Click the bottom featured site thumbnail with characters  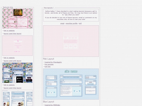click(17, 98)
